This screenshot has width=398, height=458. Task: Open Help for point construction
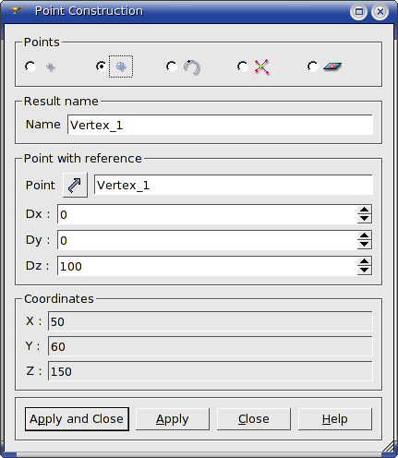tap(335, 419)
